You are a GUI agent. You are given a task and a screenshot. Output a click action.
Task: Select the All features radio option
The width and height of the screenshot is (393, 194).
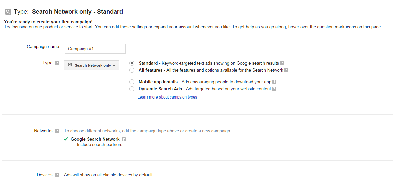(132, 70)
